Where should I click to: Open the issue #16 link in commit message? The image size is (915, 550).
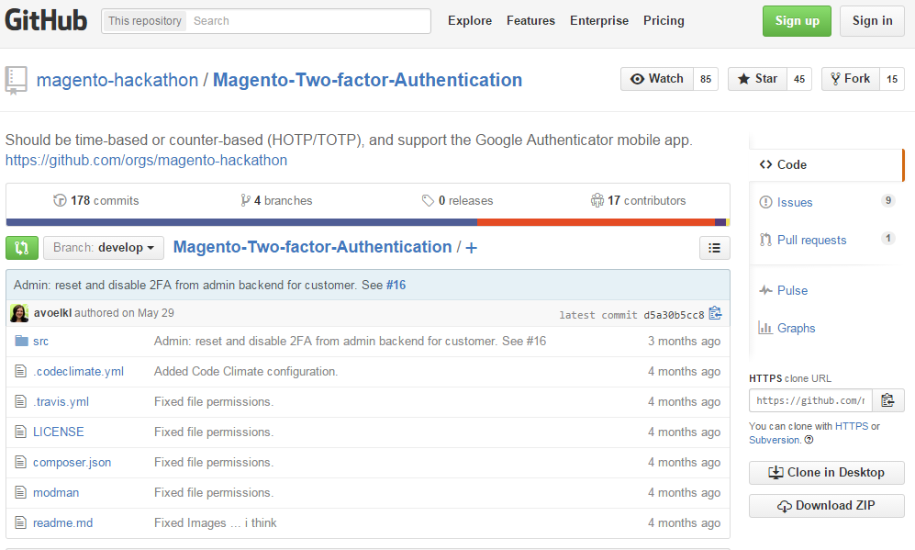click(396, 285)
